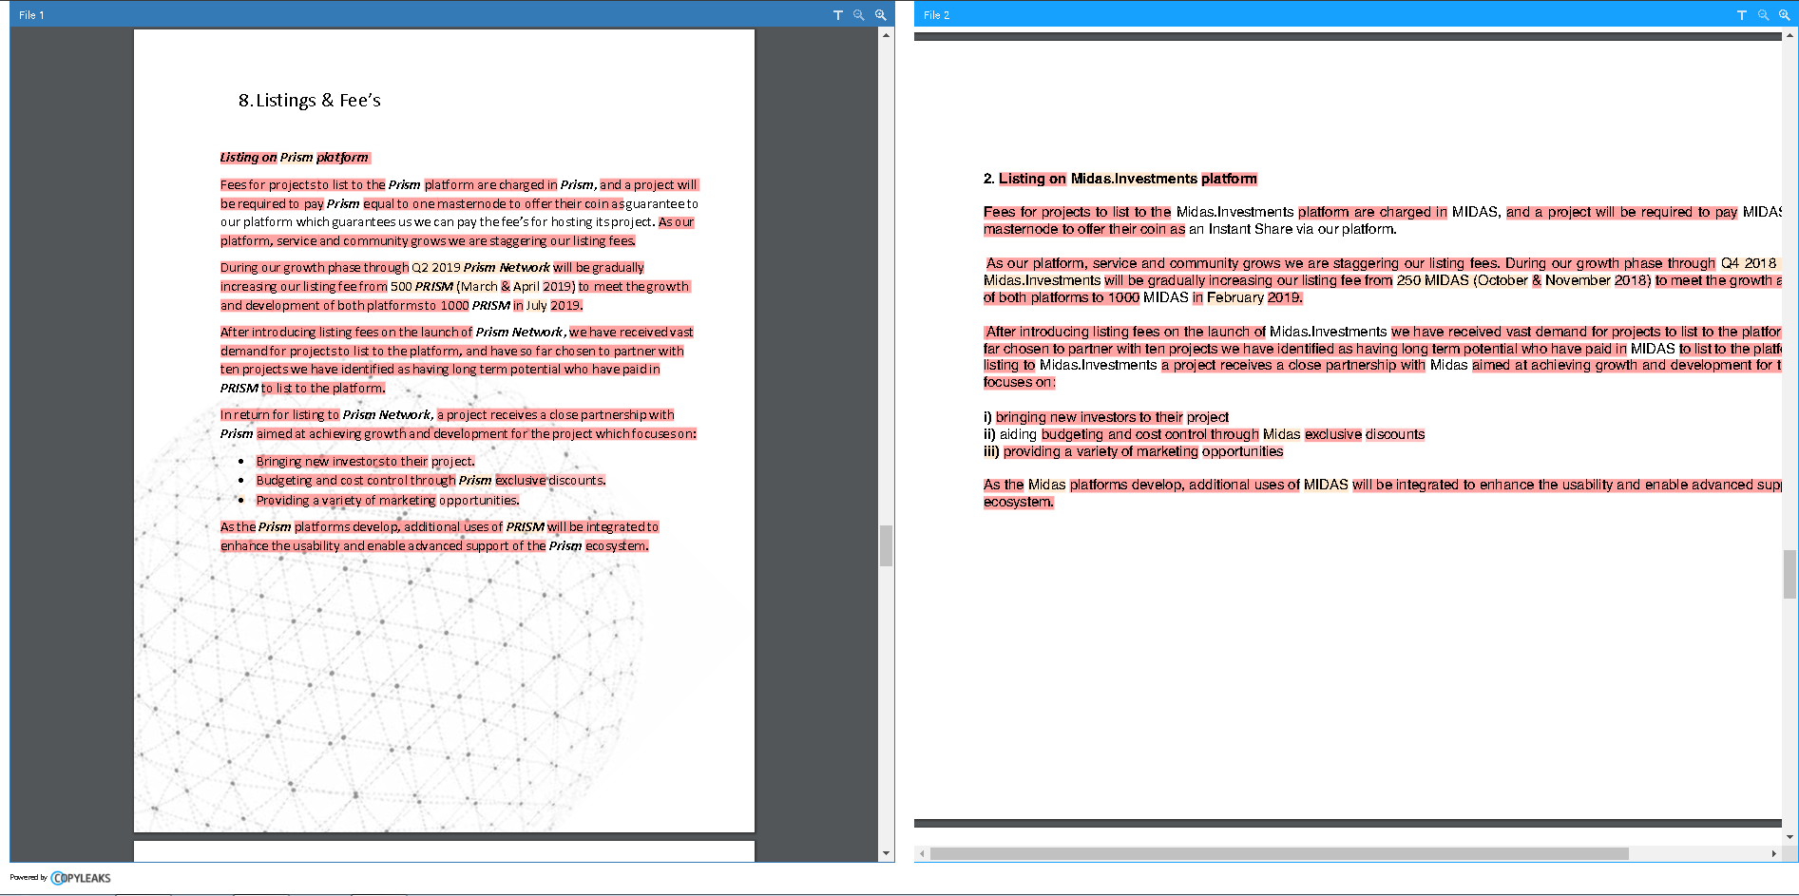This screenshot has height=896, width=1799.
Task: Click File 1 vertical scrollbar thumb
Action: [x=886, y=545]
